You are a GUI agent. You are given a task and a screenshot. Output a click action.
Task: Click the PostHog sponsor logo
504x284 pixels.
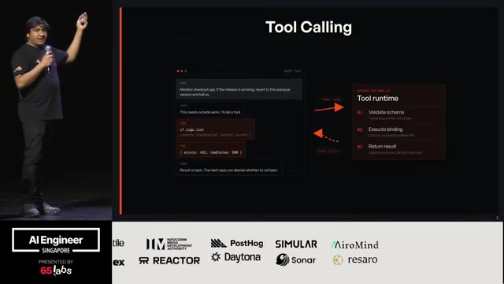click(x=237, y=244)
